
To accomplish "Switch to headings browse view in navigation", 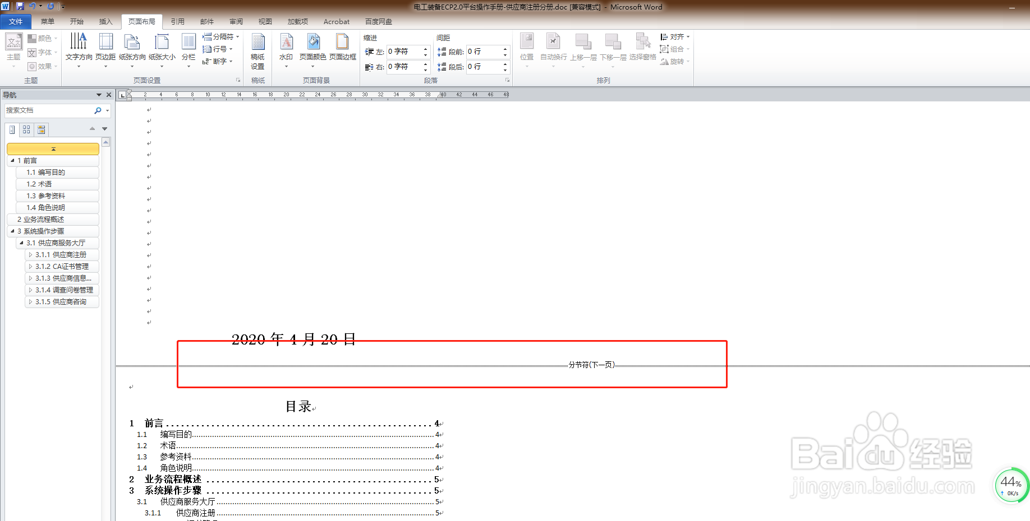I will click(x=12, y=129).
